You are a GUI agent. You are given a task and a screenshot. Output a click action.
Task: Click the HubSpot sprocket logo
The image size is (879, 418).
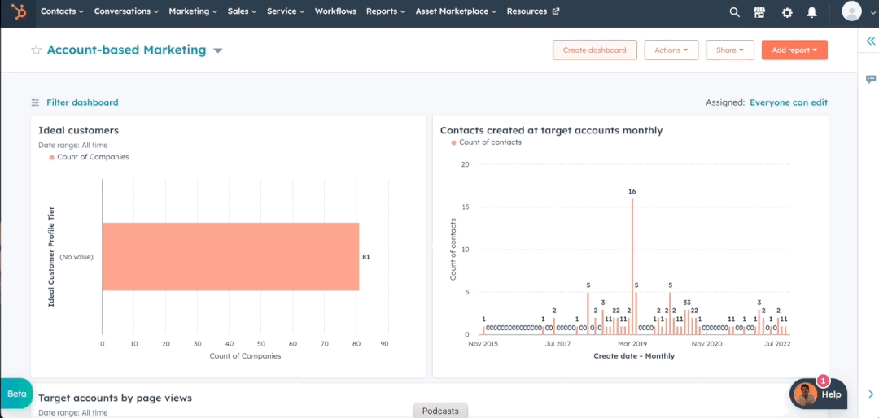(x=18, y=11)
